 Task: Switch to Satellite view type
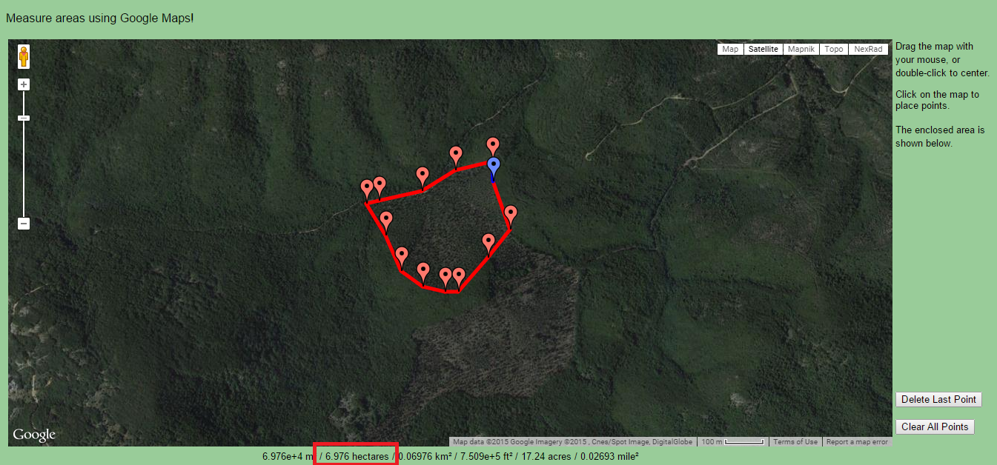coord(763,49)
